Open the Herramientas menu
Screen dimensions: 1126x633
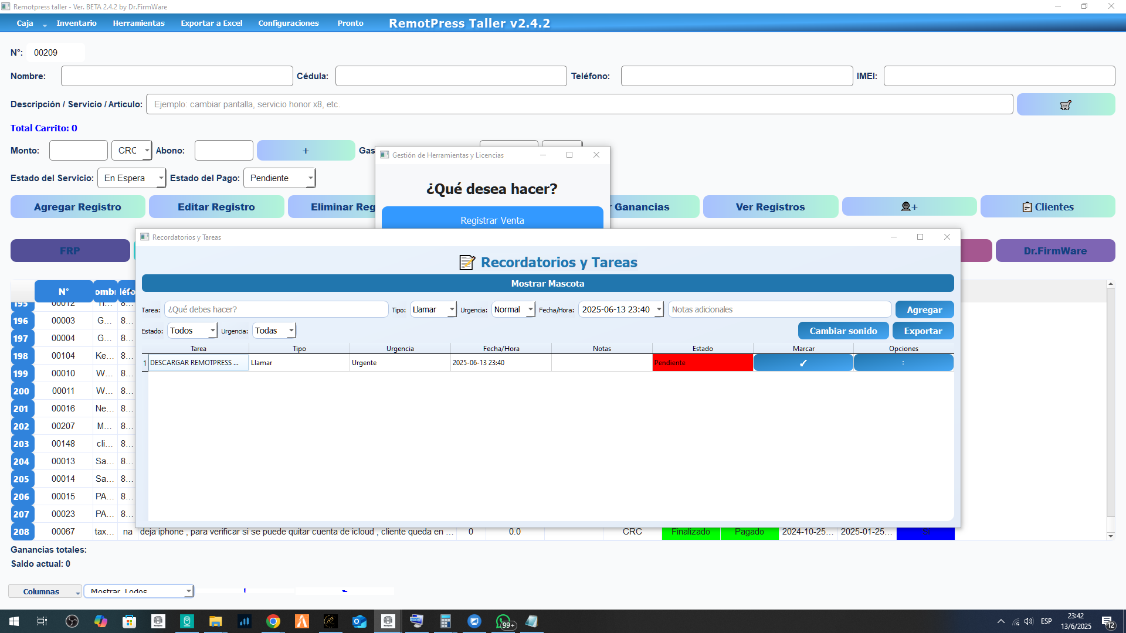(x=138, y=23)
